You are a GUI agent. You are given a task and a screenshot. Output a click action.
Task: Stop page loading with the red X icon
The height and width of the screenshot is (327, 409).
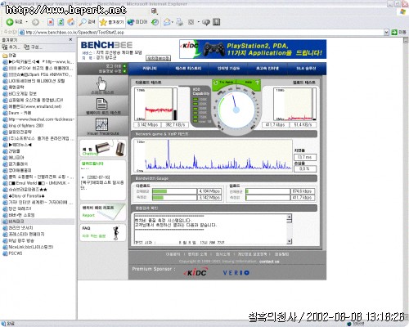(51, 22)
